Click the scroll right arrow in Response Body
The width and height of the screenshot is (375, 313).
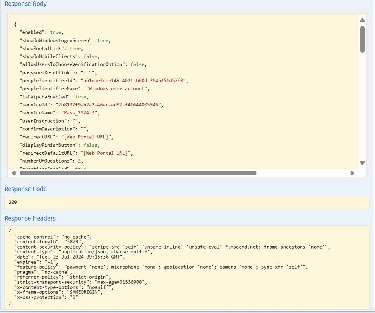pos(352,173)
